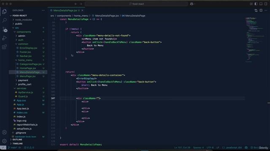Expand the payment folder

tap(23, 80)
